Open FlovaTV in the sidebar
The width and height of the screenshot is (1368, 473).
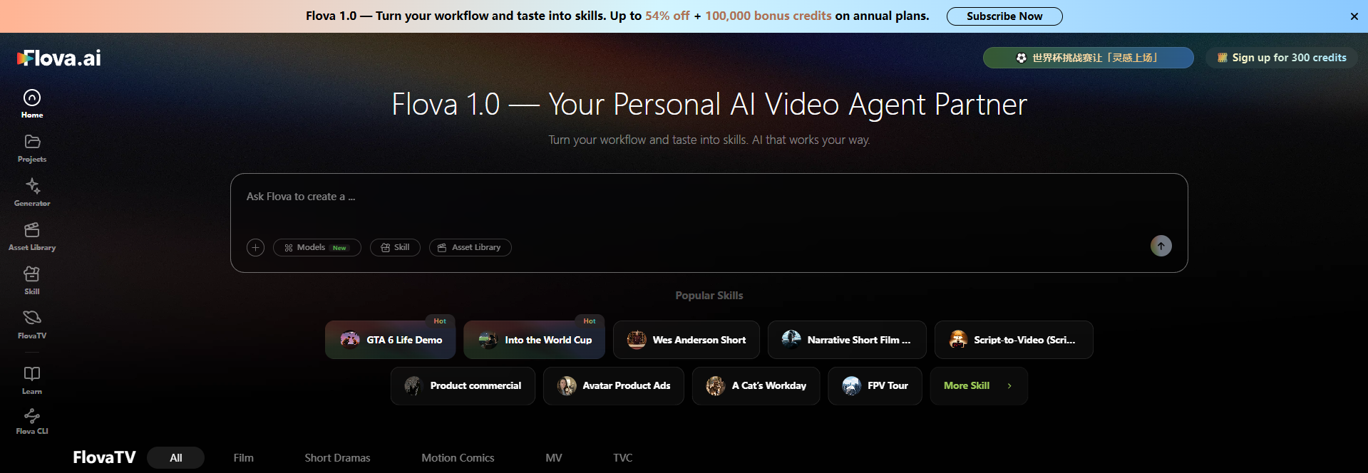click(32, 325)
